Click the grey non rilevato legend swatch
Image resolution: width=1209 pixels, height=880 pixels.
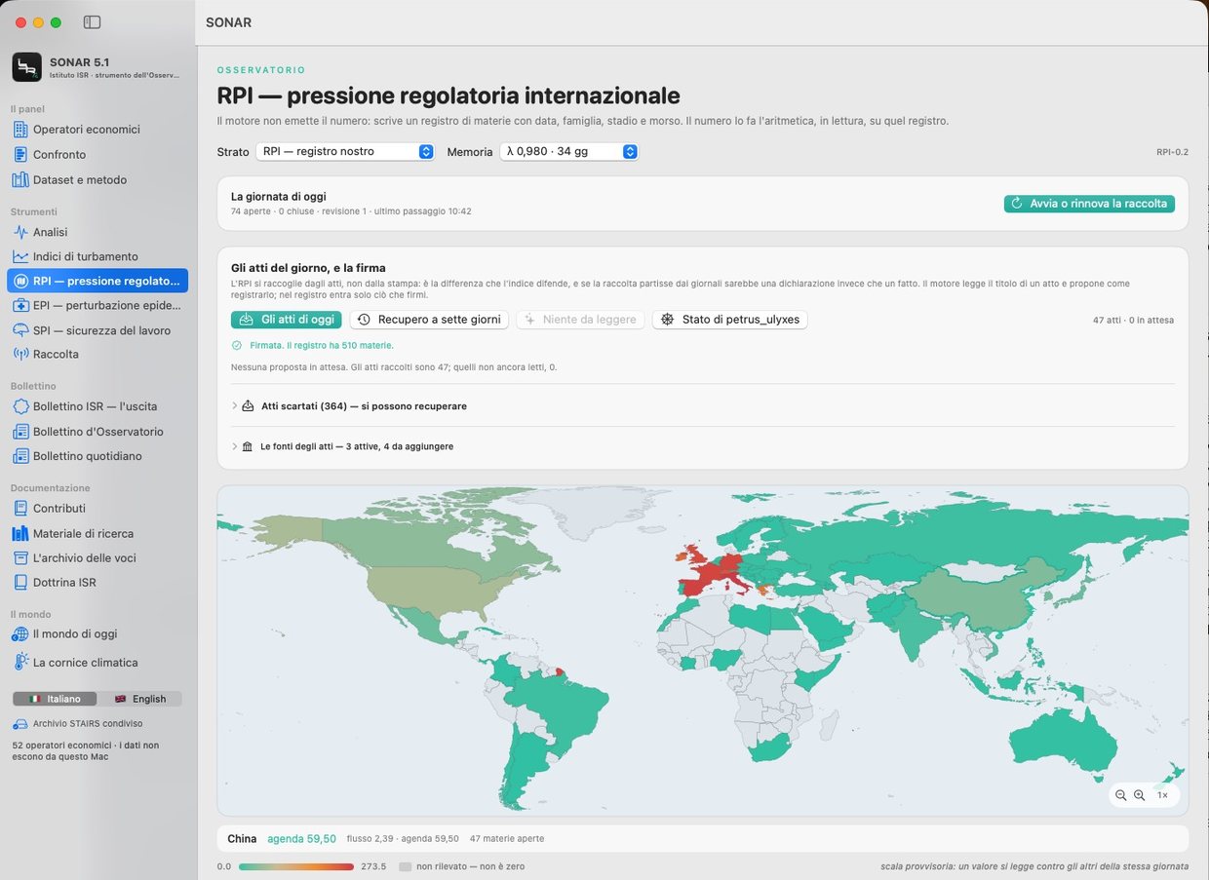406,866
